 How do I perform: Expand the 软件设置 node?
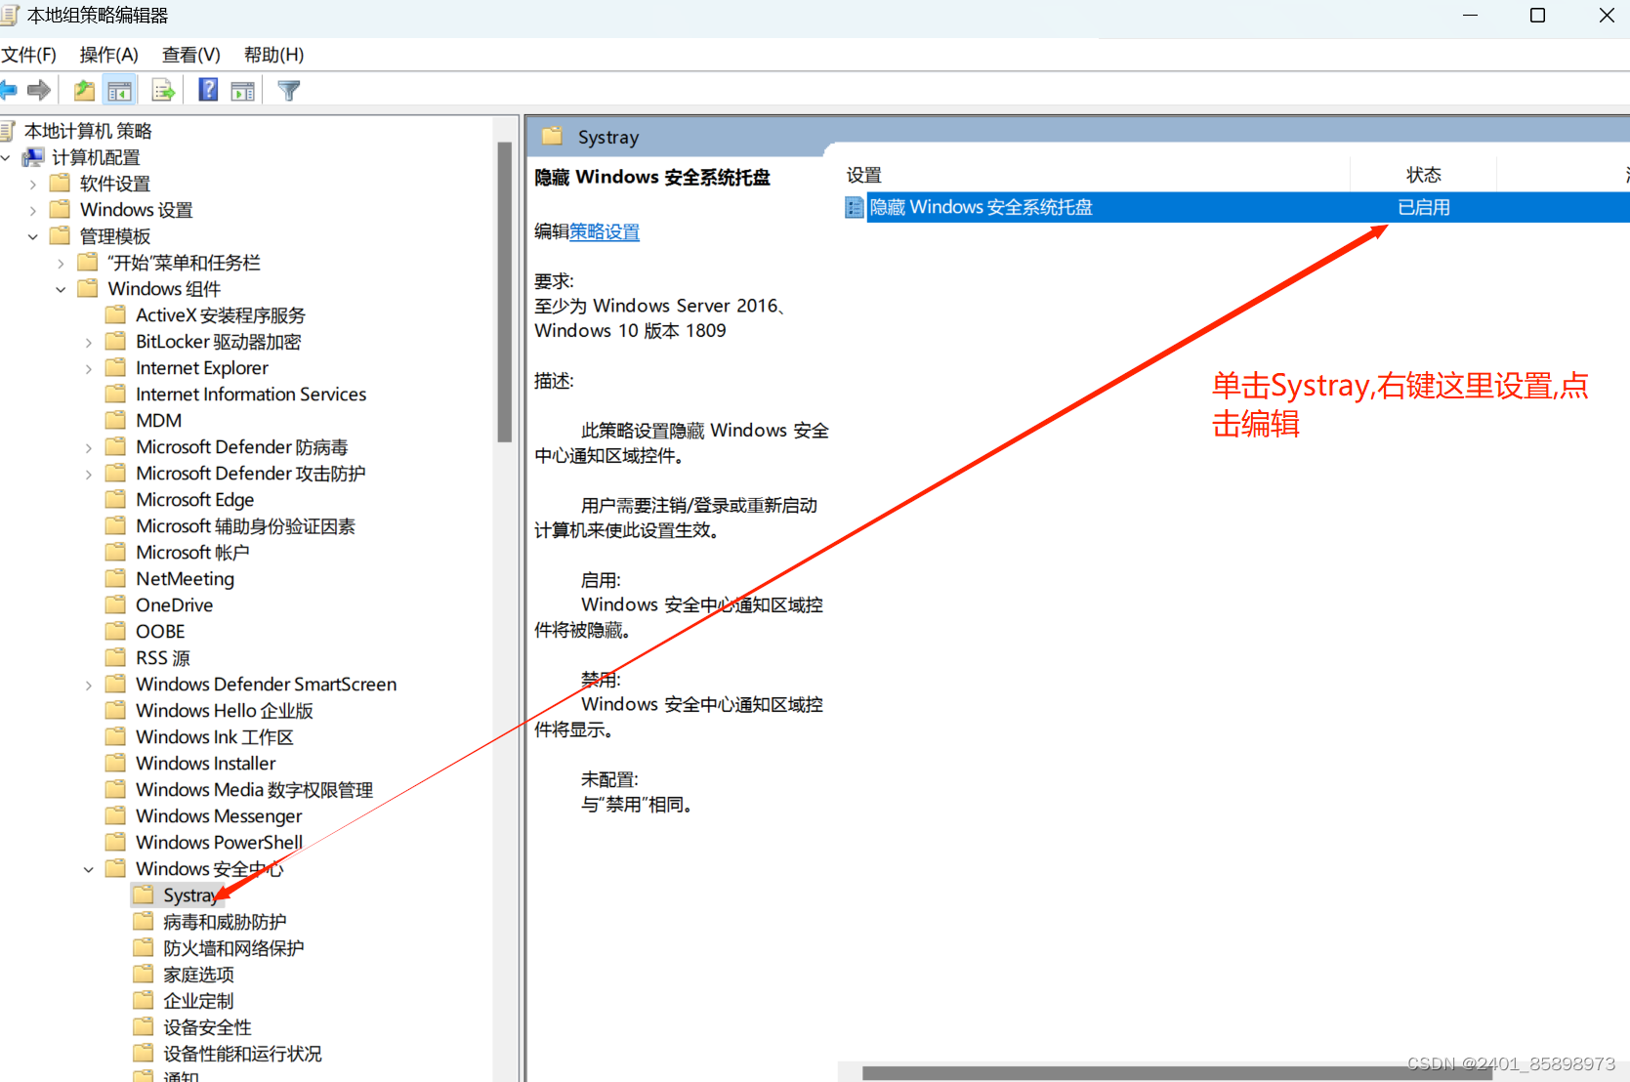click(33, 184)
